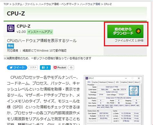Click Graphics tab in CPU-Z screenshot

click(x=124, y=82)
